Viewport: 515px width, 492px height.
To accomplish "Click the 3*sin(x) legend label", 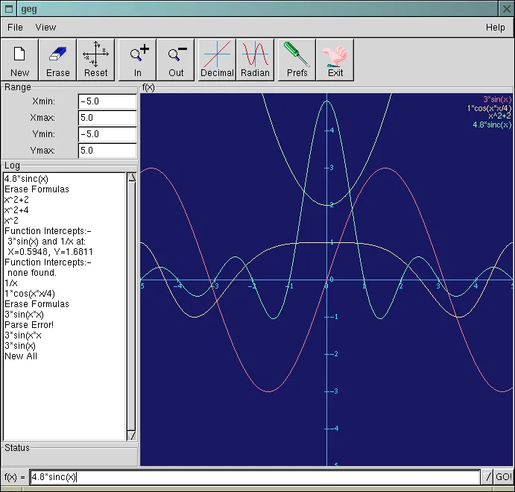I will click(x=496, y=98).
